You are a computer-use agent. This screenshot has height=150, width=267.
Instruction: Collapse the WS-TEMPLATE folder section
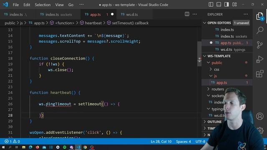coord(205,56)
